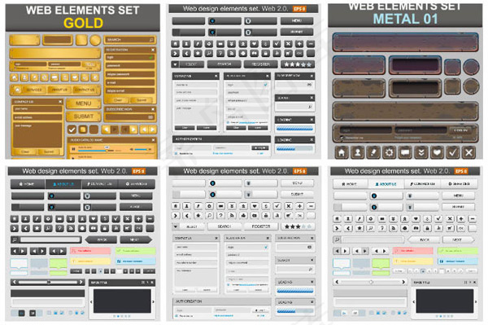Click the gold MENU button
The width and height of the screenshot is (488, 325).
coord(84,103)
